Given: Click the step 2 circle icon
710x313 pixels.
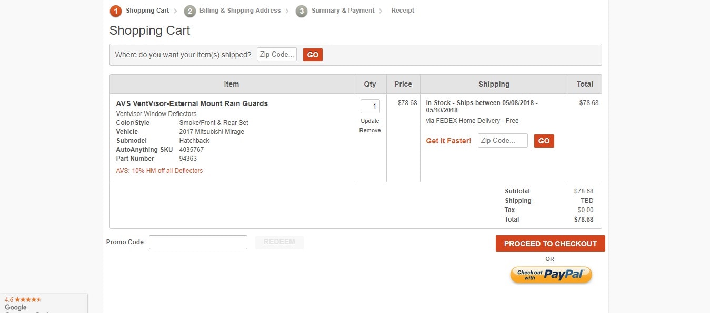Looking at the screenshot, I should pos(190,11).
